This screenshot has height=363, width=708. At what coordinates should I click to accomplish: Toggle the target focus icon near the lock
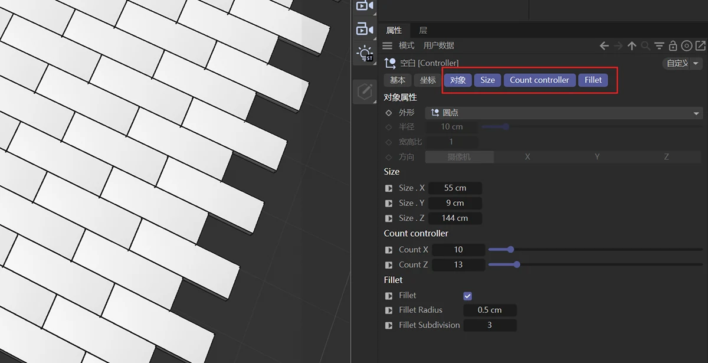[686, 45]
